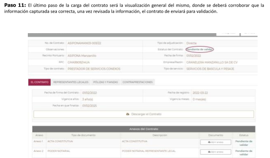Viewport: 270px width, 158px height.
Task: Click the Anexo column header
Action: pyautogui.click(x=39, y=135)
